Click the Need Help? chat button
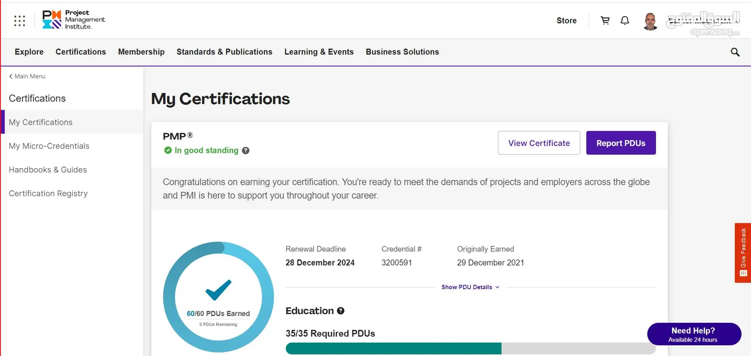Viewport: 751px width, 356px height. pyautogui.click(x=694, y=334)
